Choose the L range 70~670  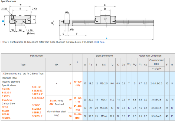(77, 115)
